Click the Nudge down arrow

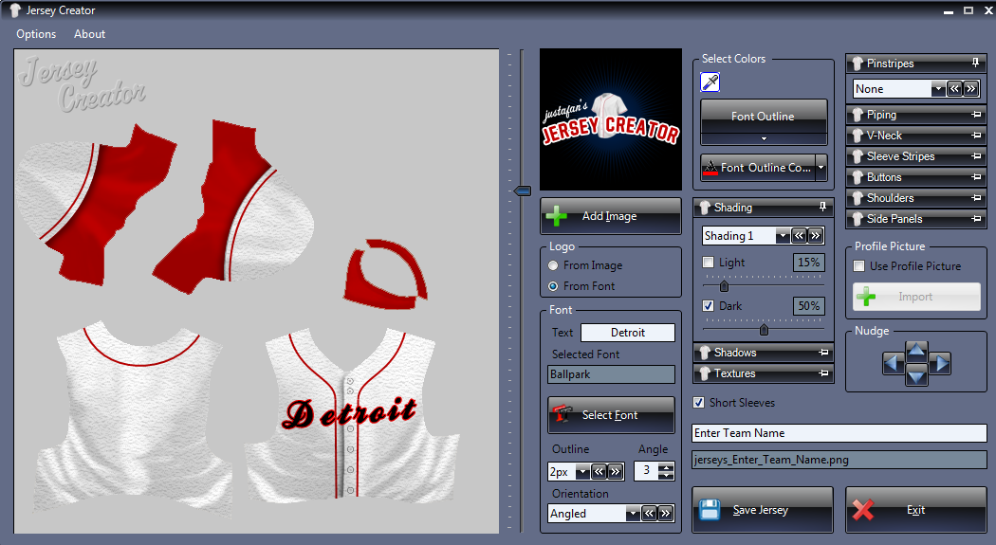(x=916, y=375)
